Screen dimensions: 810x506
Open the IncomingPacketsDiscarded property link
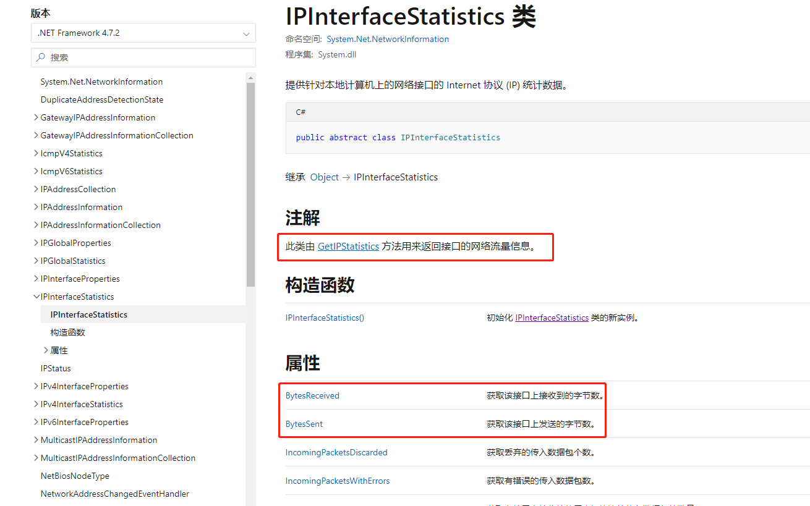tap(336, 452)
